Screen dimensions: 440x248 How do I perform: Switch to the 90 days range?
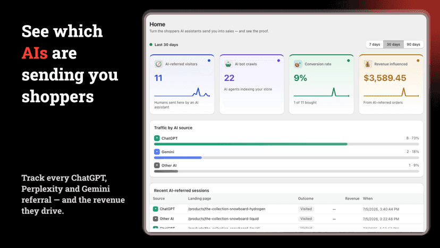[413, 44]
